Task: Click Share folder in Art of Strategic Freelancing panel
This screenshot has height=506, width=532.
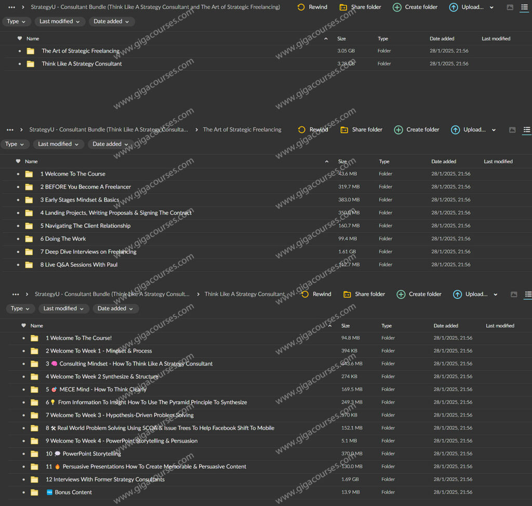Action: pos(362,129)
